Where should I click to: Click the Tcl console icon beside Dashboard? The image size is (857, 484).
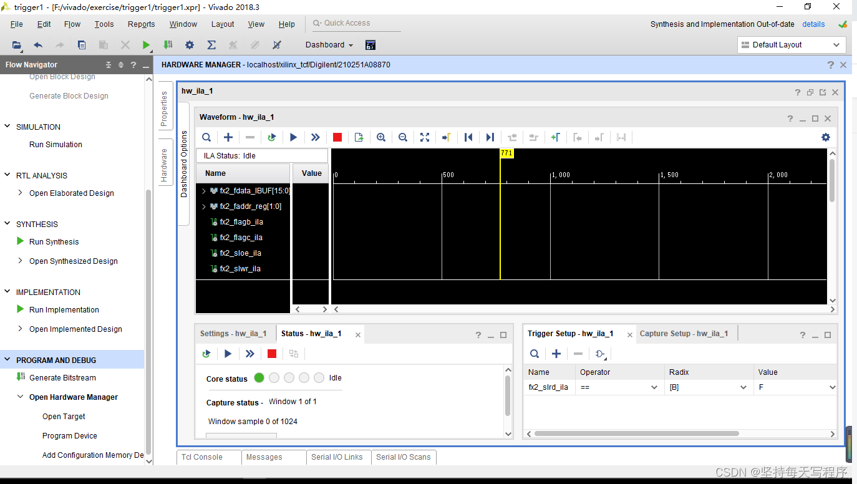coord(370,45)
